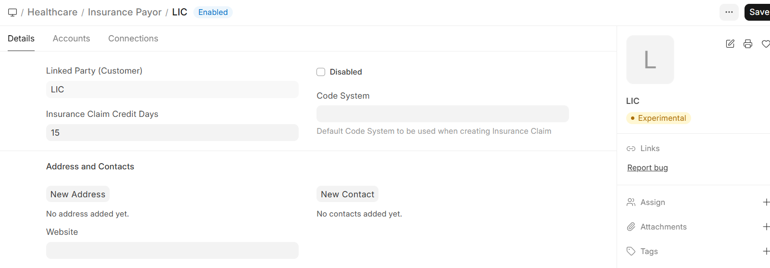Click the Code System input field
The image size is (770, 268).
442,114
